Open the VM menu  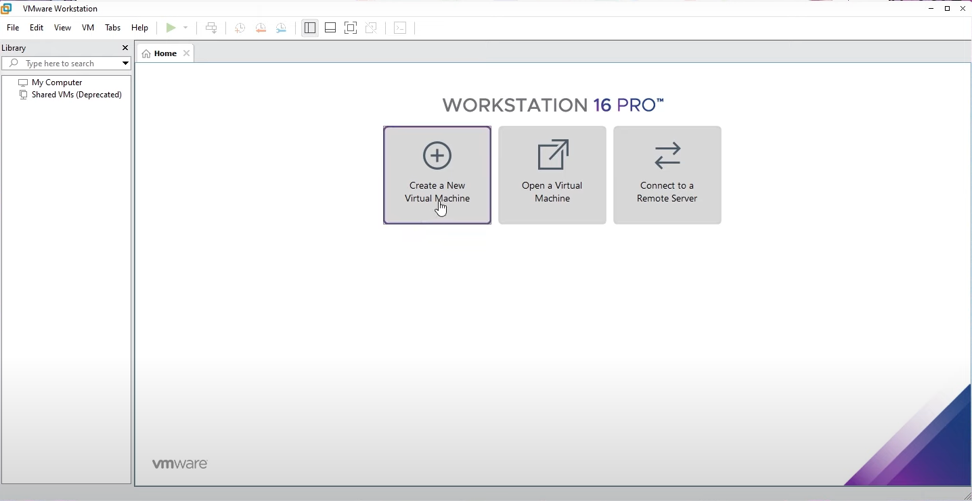pyautogui.click(x=88, y=28)
